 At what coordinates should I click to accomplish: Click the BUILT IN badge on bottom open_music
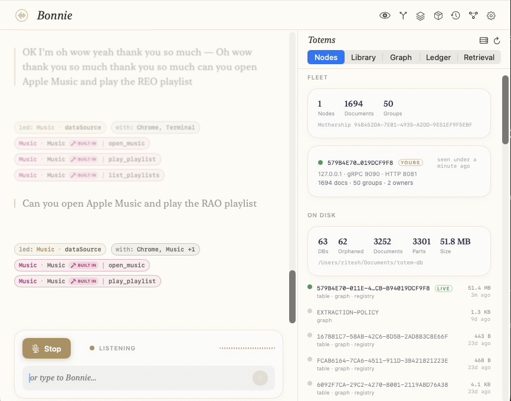pos(84,266)
